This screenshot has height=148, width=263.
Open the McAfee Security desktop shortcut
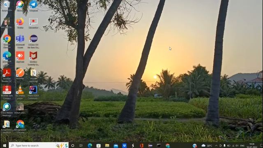click(x=33, y=58)
